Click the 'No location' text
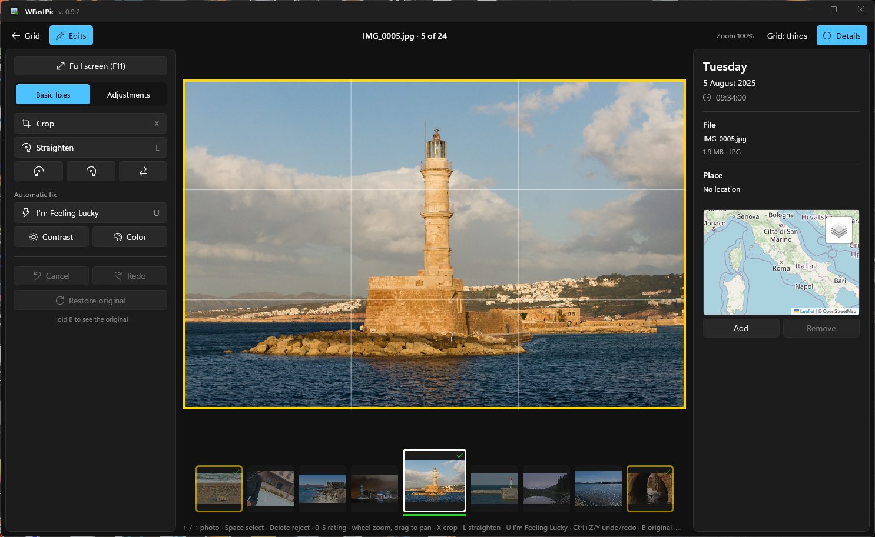The image size is (875, 537). (x=721, y=189)
